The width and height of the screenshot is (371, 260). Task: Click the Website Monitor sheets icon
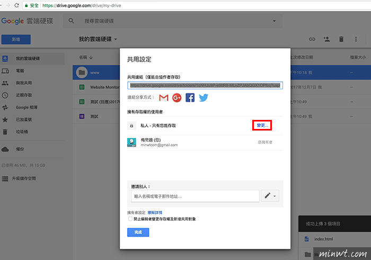[x=82, y=87]
